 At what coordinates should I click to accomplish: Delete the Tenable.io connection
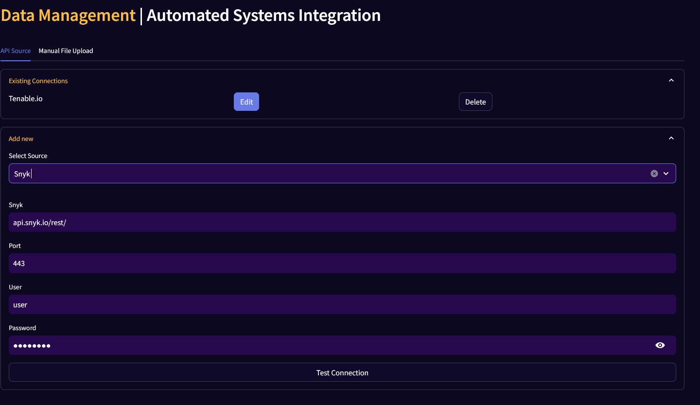pos(475,102)
